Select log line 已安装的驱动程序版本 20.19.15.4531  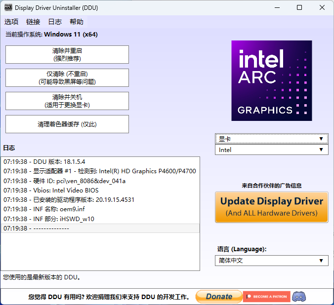[x=100, y=200]
